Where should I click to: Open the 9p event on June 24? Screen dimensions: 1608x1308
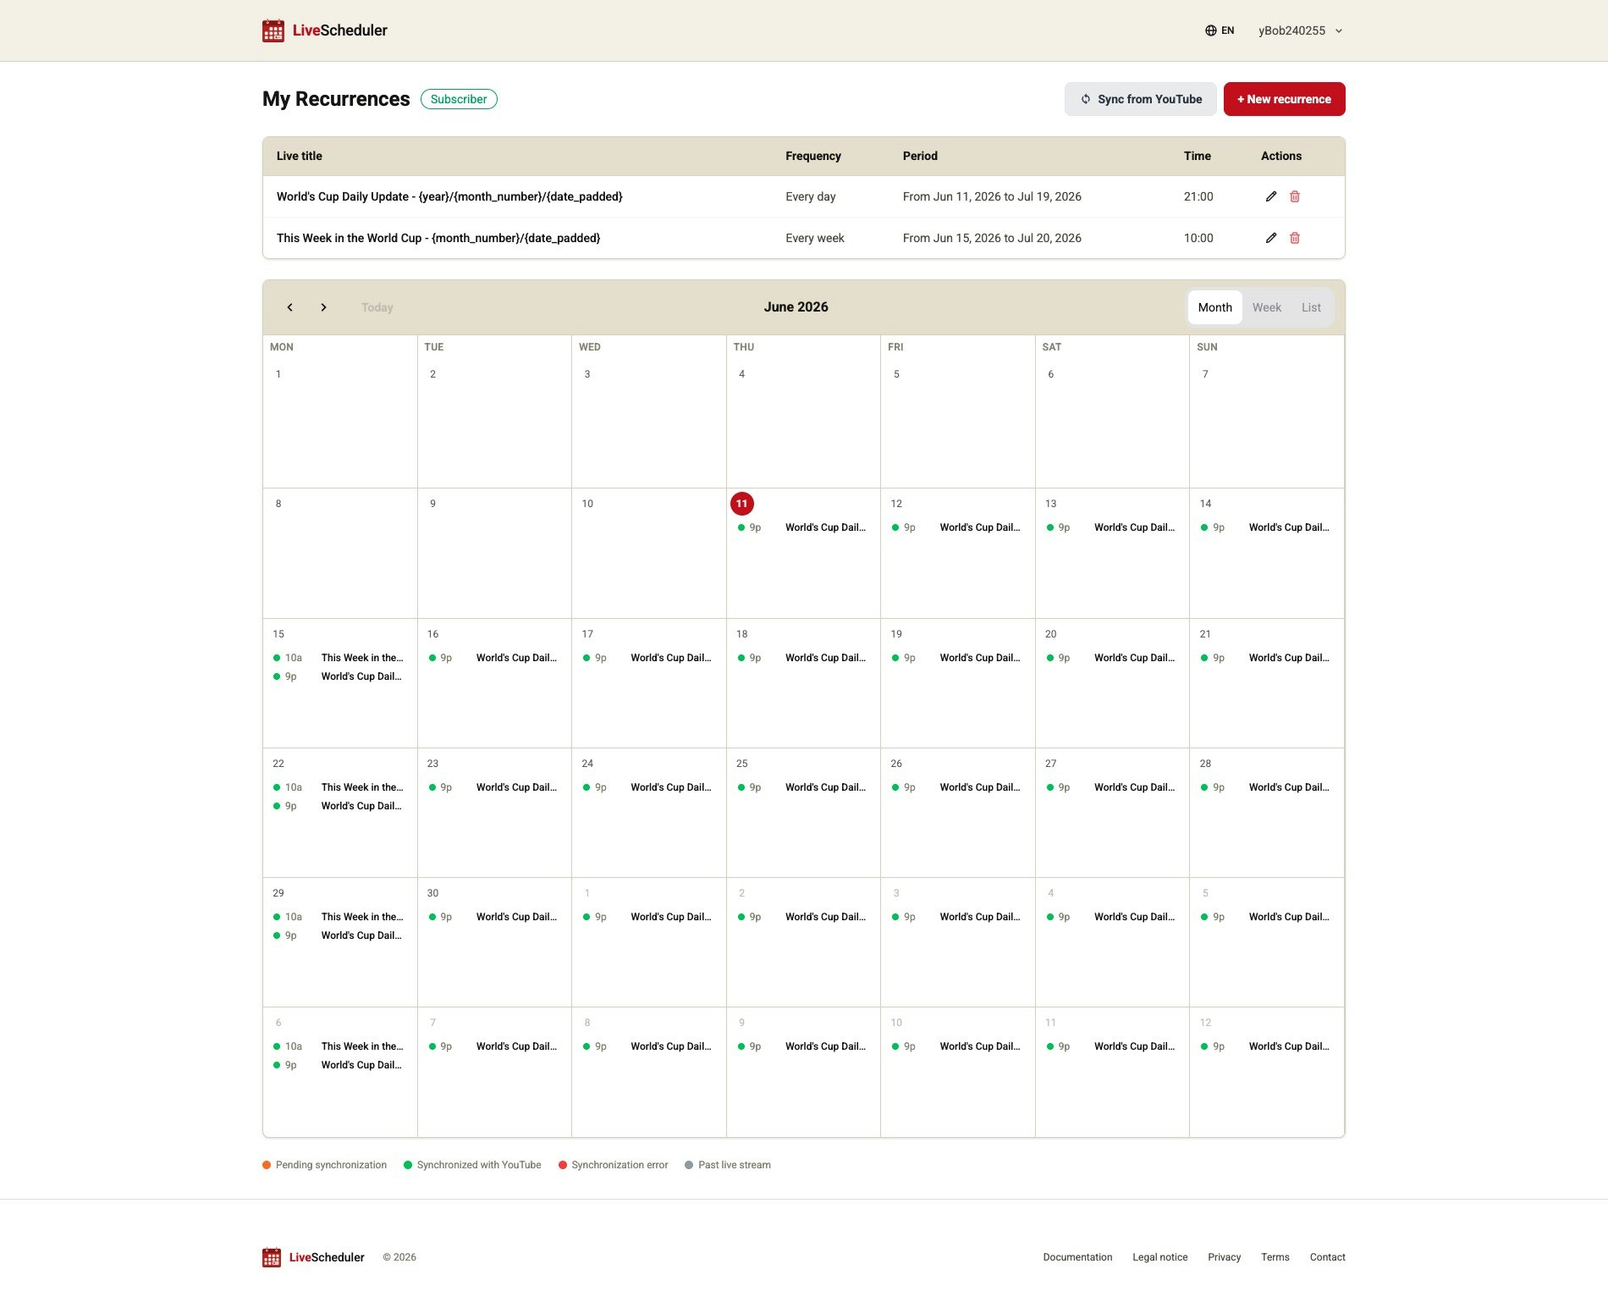tap(648, 787)
